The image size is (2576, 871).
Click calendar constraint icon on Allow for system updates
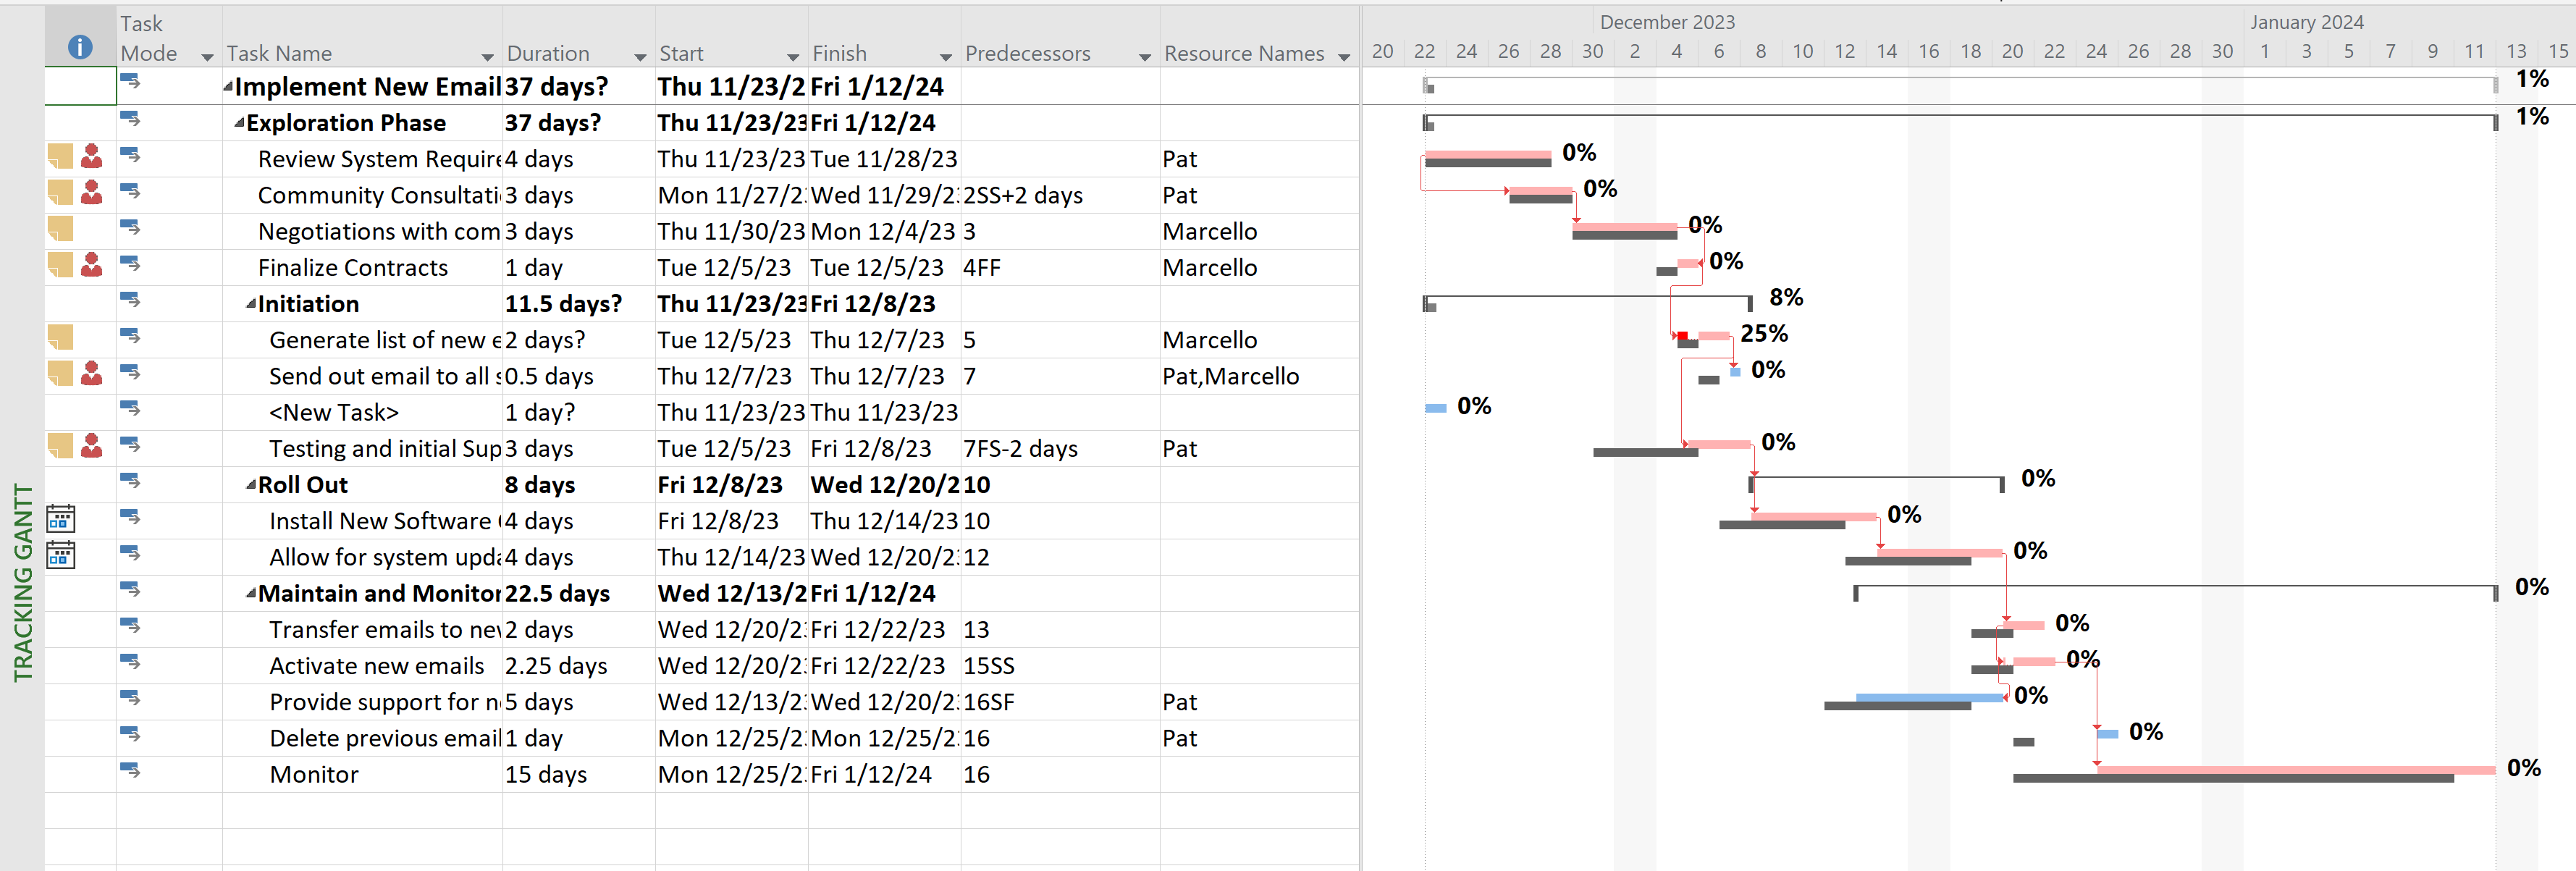[61, 555]
